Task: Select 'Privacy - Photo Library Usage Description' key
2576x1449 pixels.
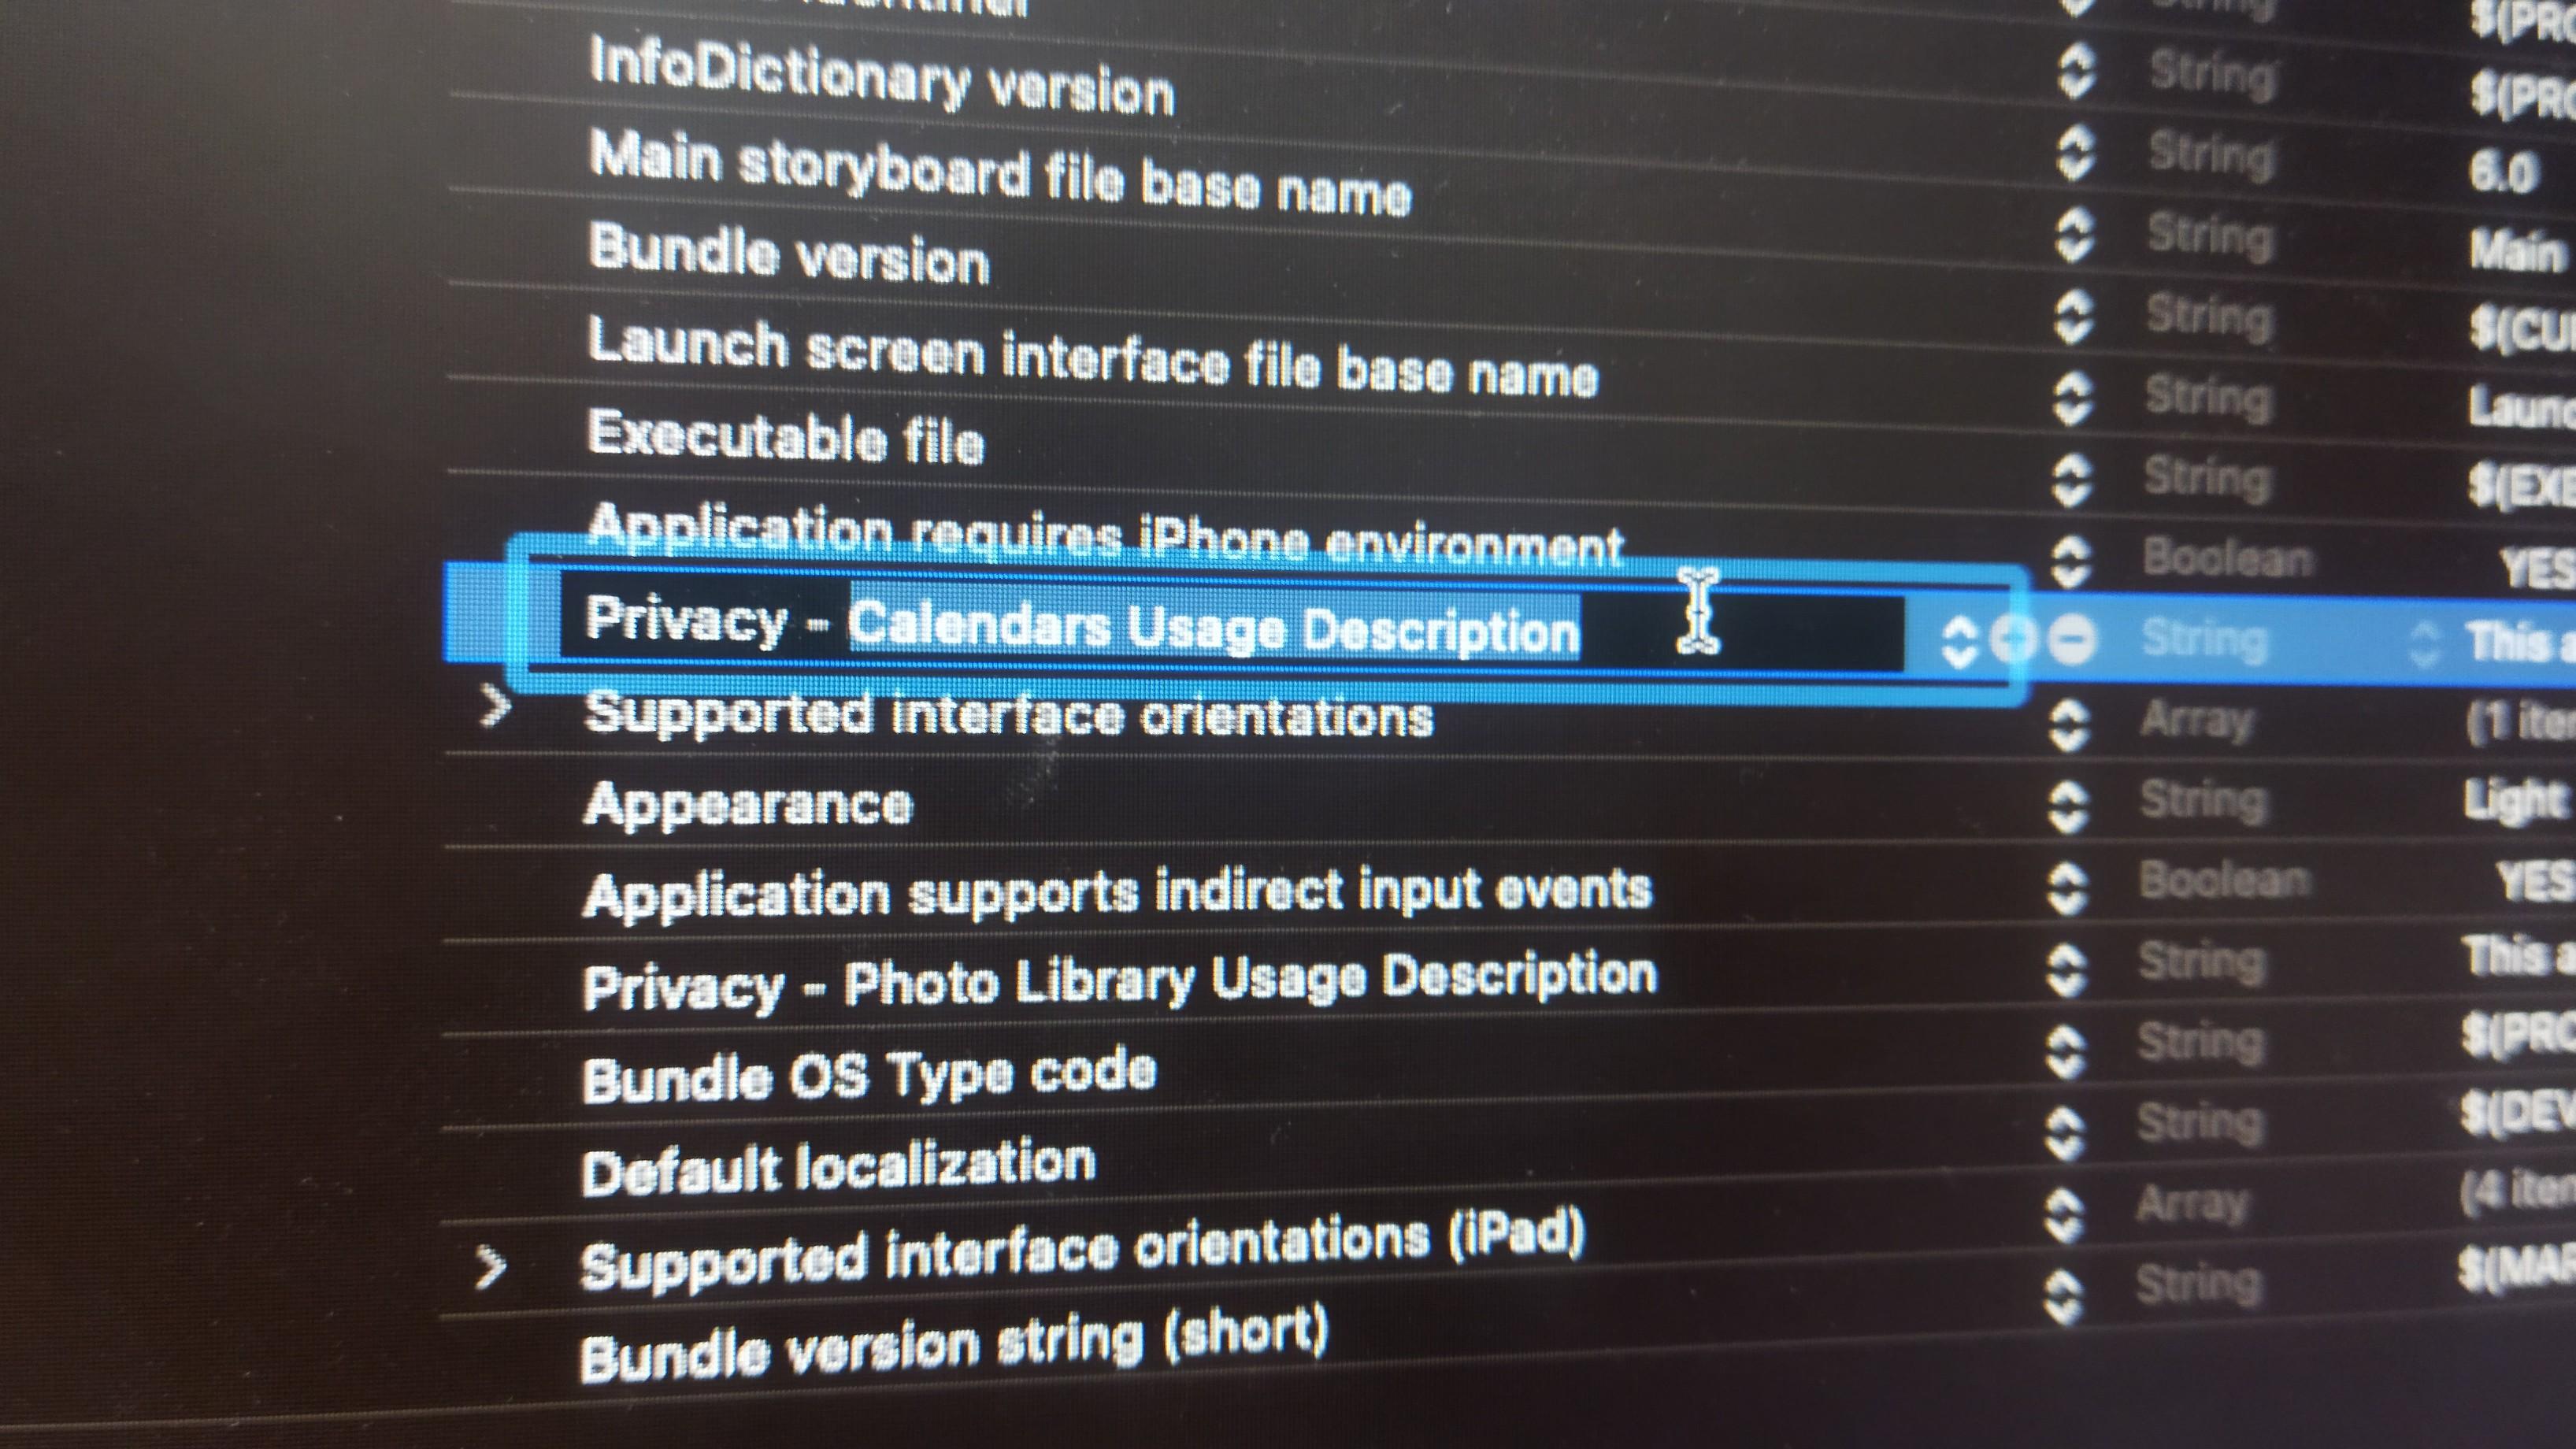Action: (1119, 981)
